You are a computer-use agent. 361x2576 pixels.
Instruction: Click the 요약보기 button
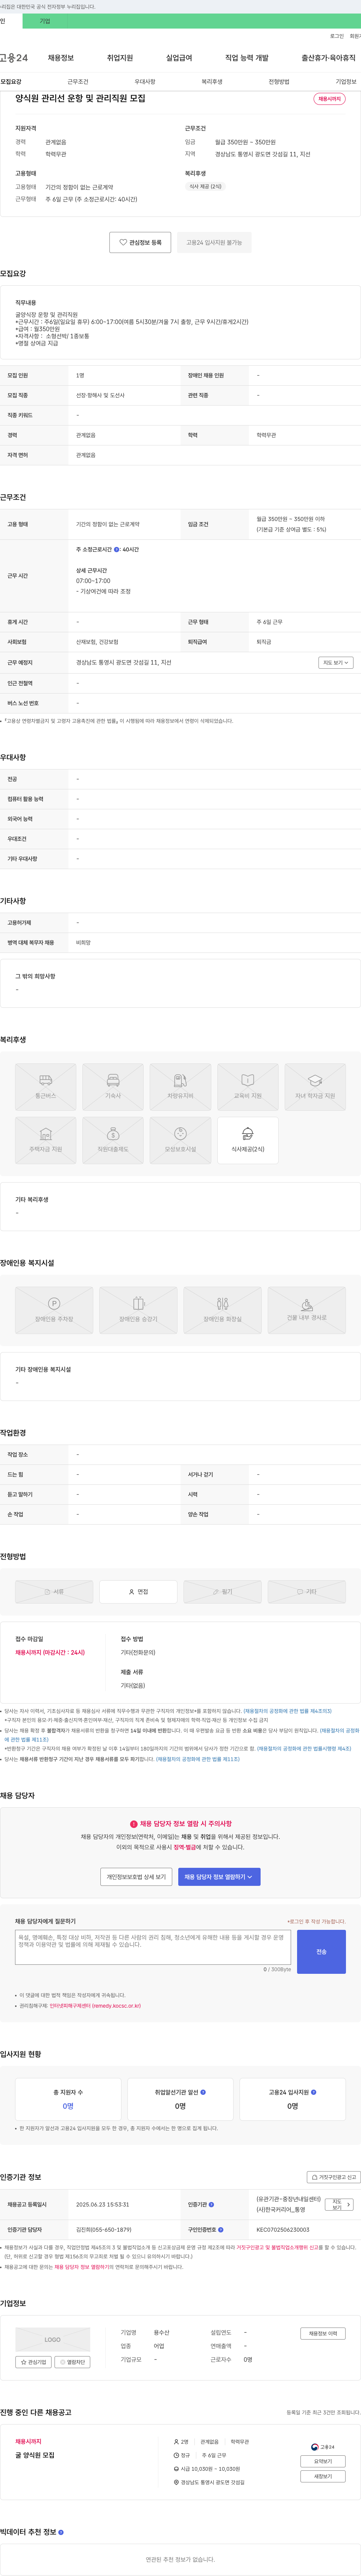323,2461
